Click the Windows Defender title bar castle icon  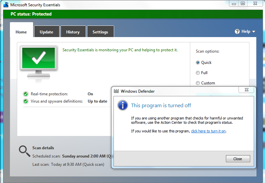pos(116,91)
